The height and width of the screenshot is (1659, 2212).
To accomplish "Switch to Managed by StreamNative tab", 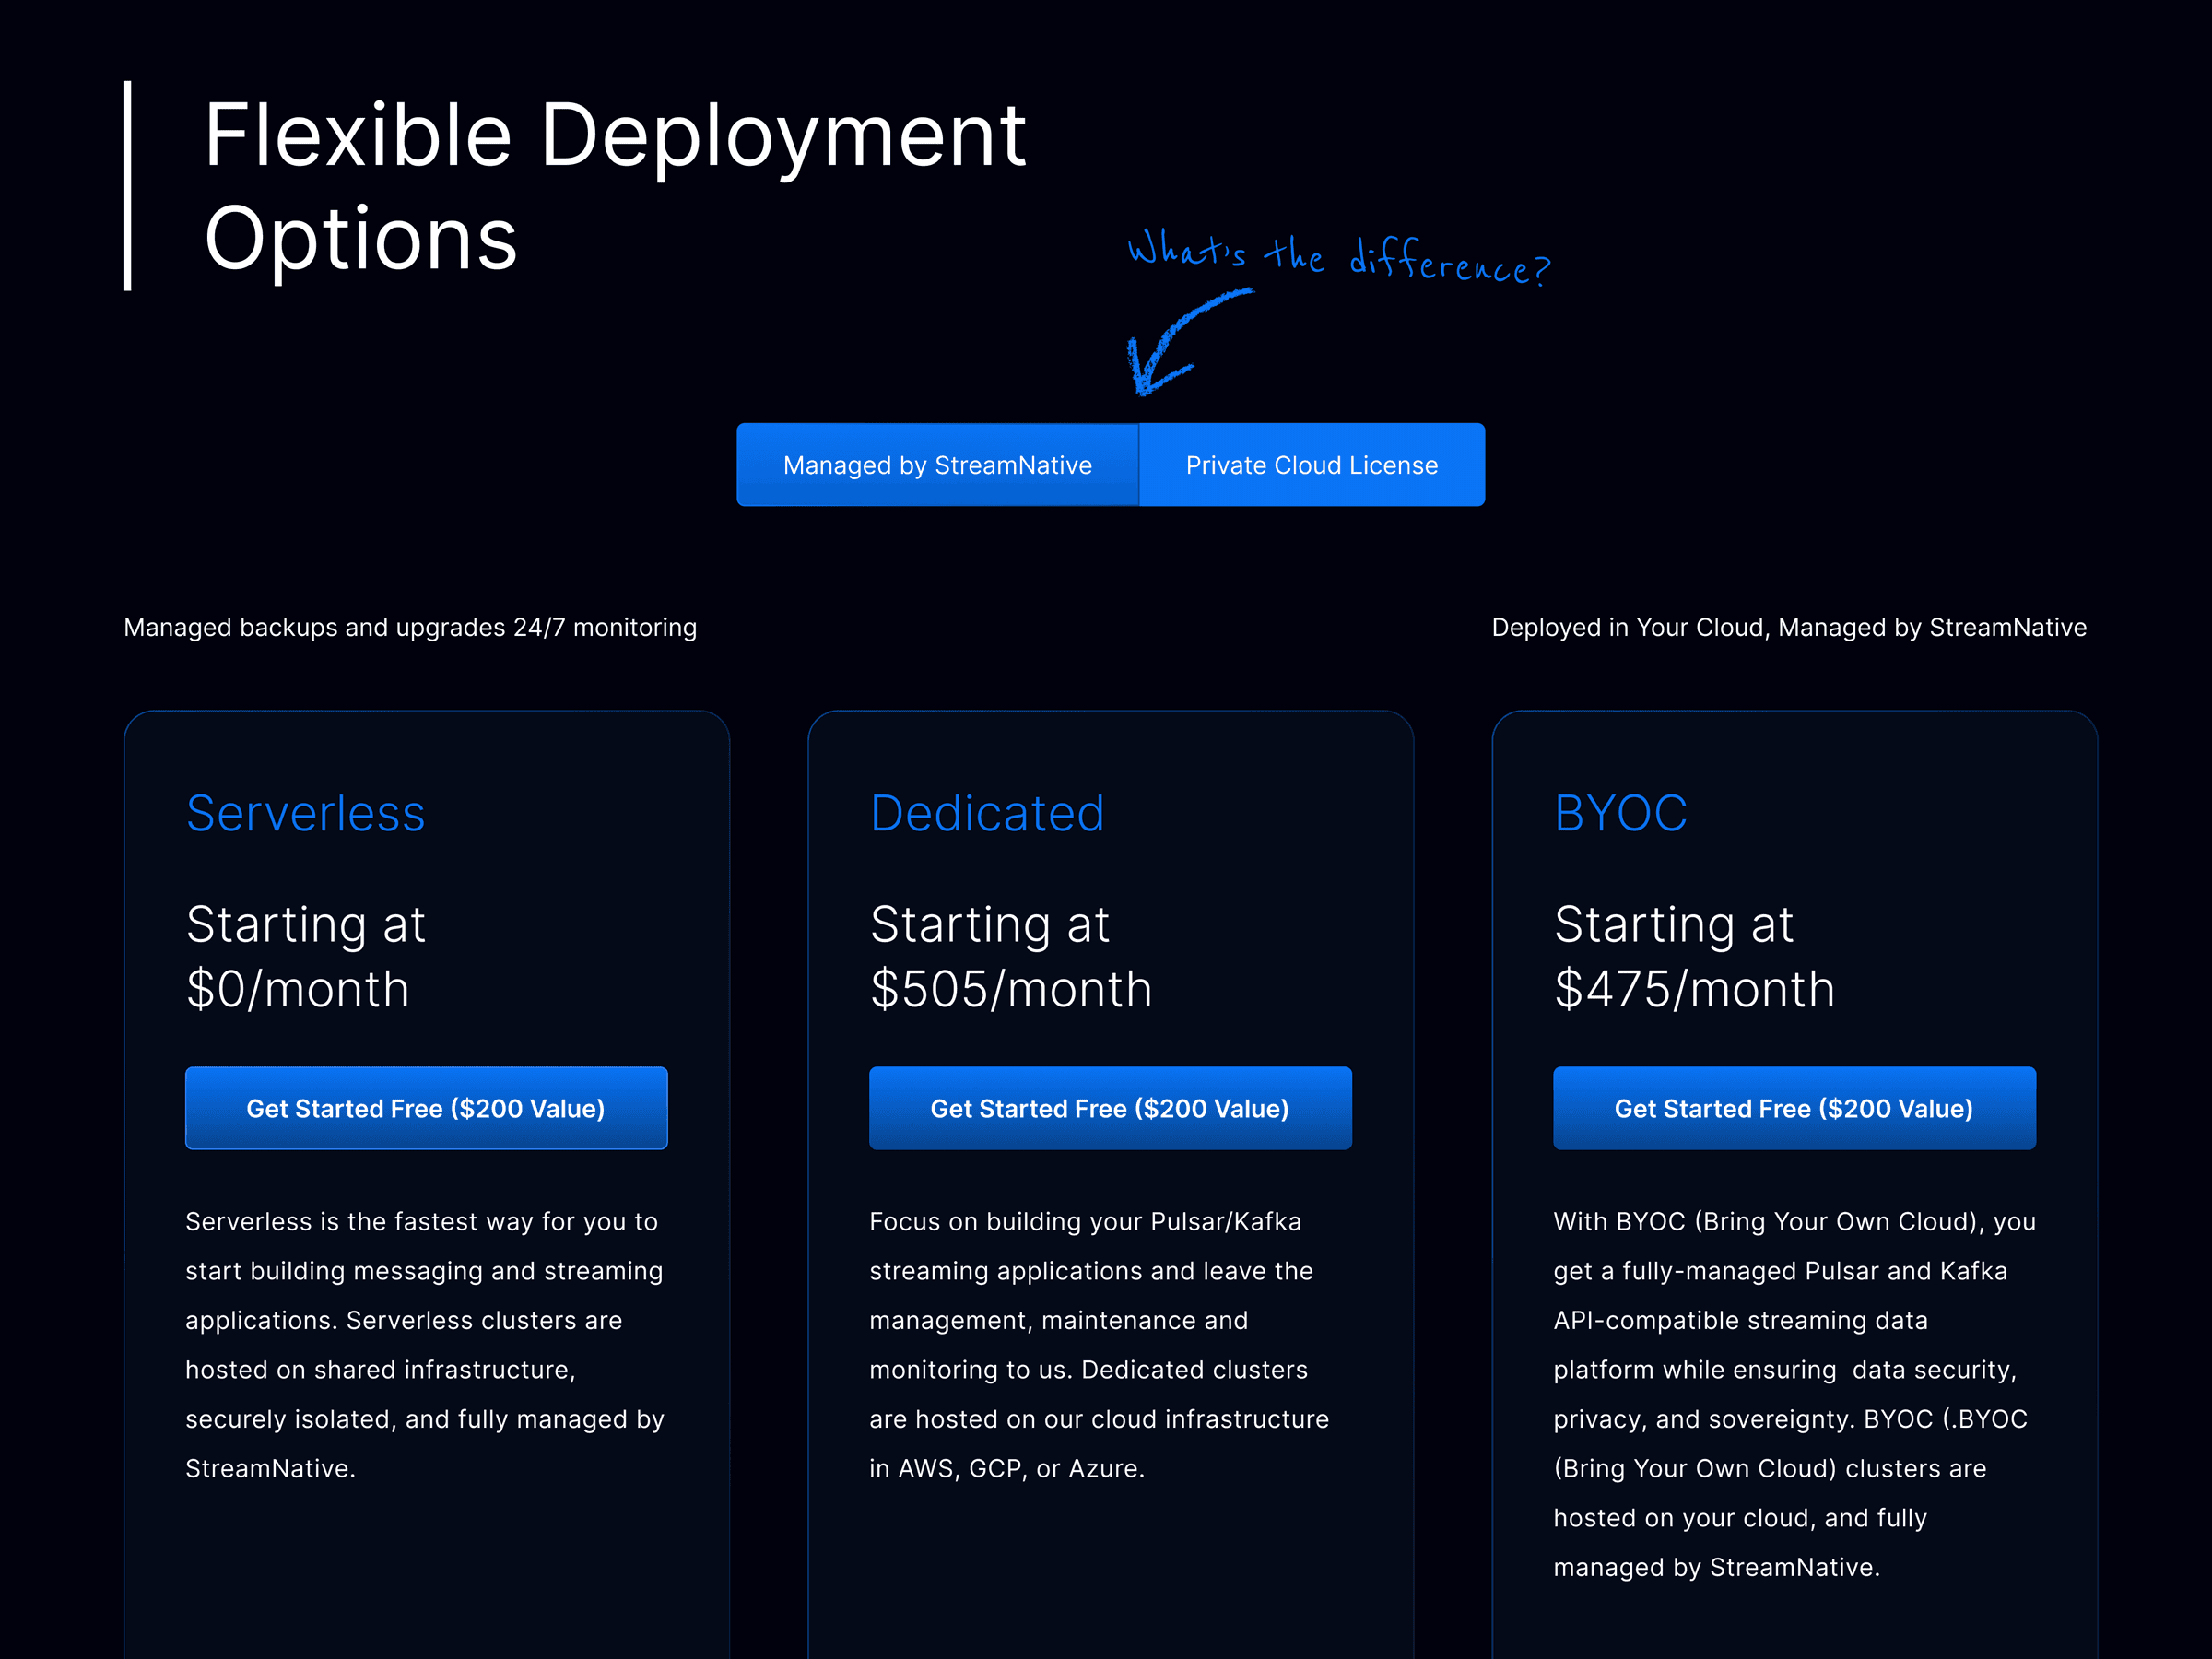I will [937, 465].
